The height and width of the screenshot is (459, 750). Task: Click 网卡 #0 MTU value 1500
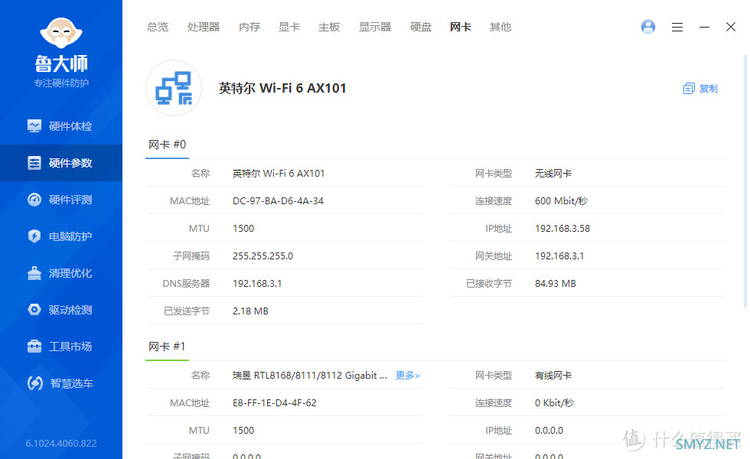(x=243, y=229)
